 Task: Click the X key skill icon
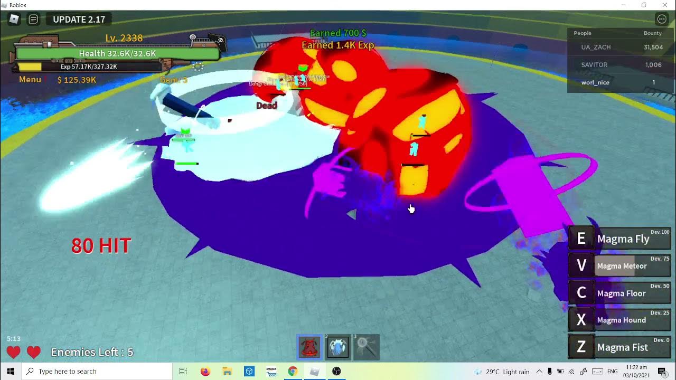coord(581,320)
